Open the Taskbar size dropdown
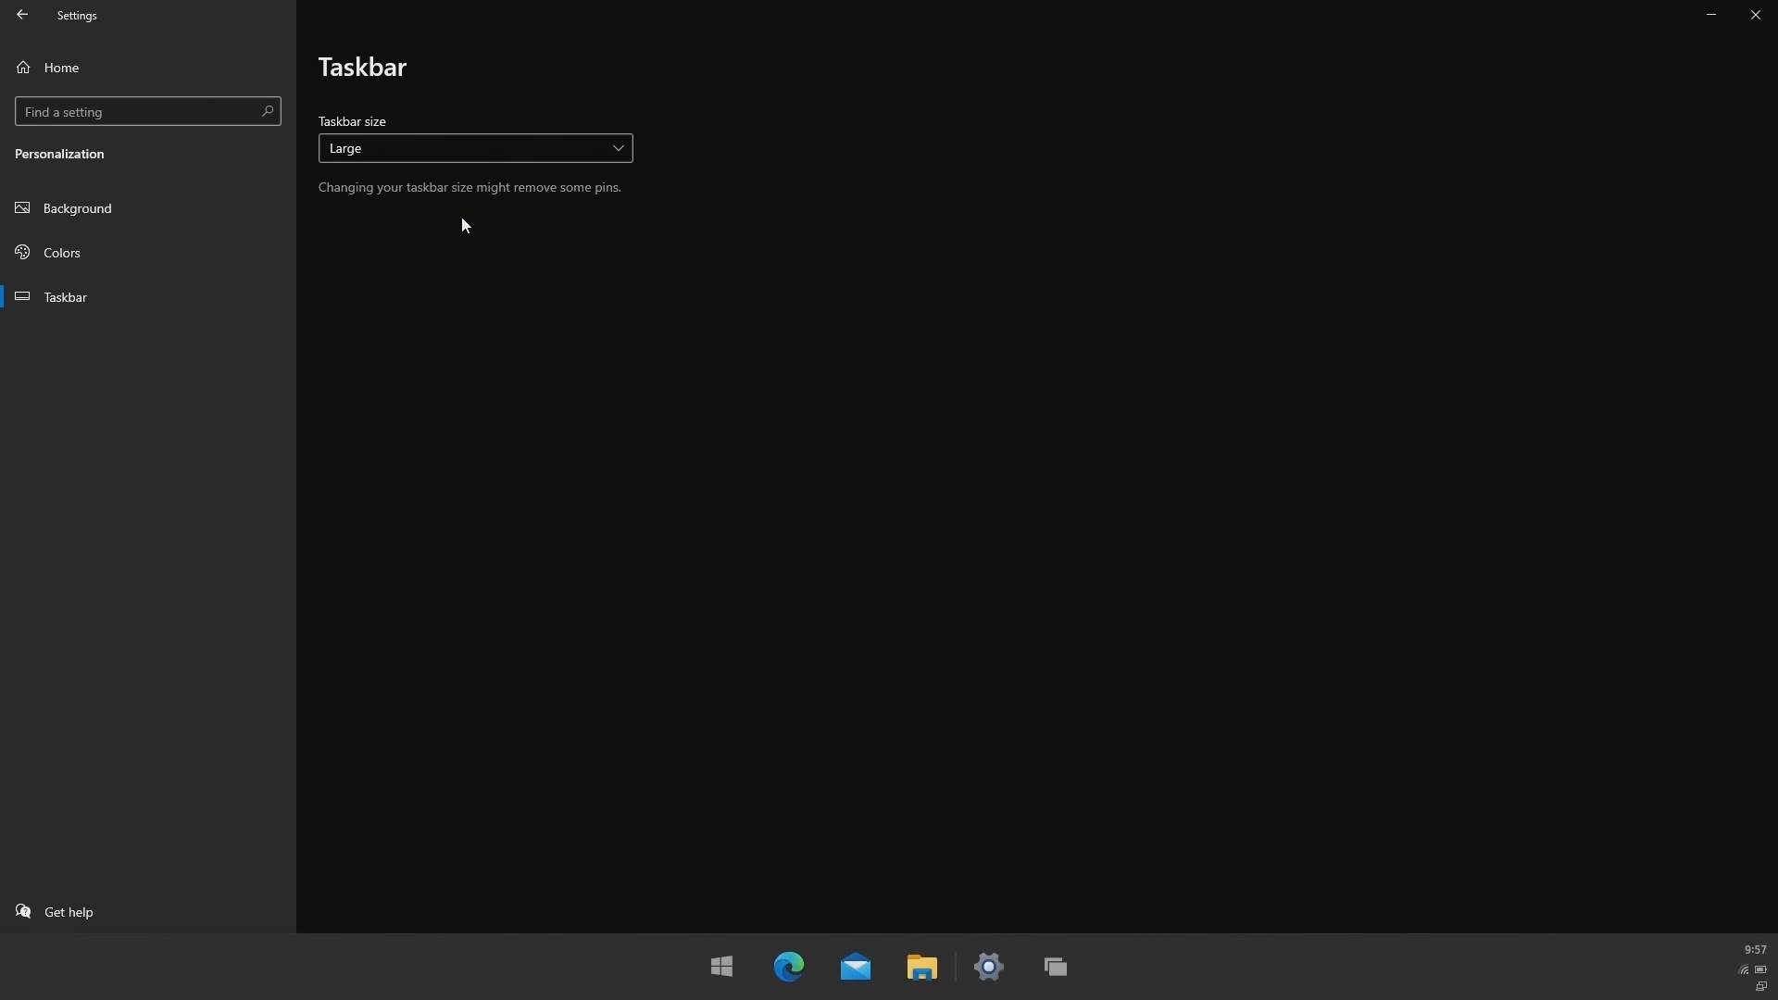 475,148
